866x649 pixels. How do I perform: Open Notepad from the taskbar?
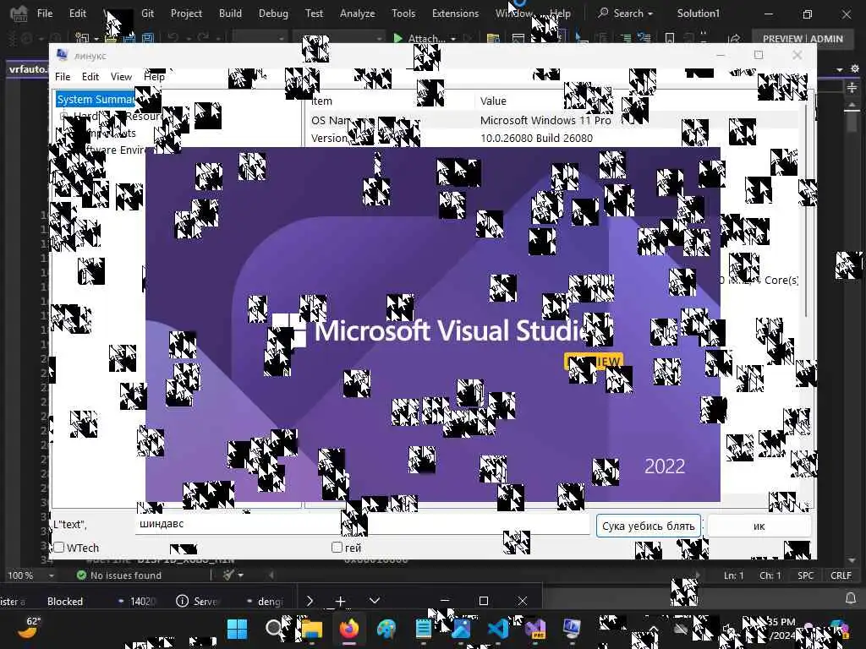tap(424, 629)
